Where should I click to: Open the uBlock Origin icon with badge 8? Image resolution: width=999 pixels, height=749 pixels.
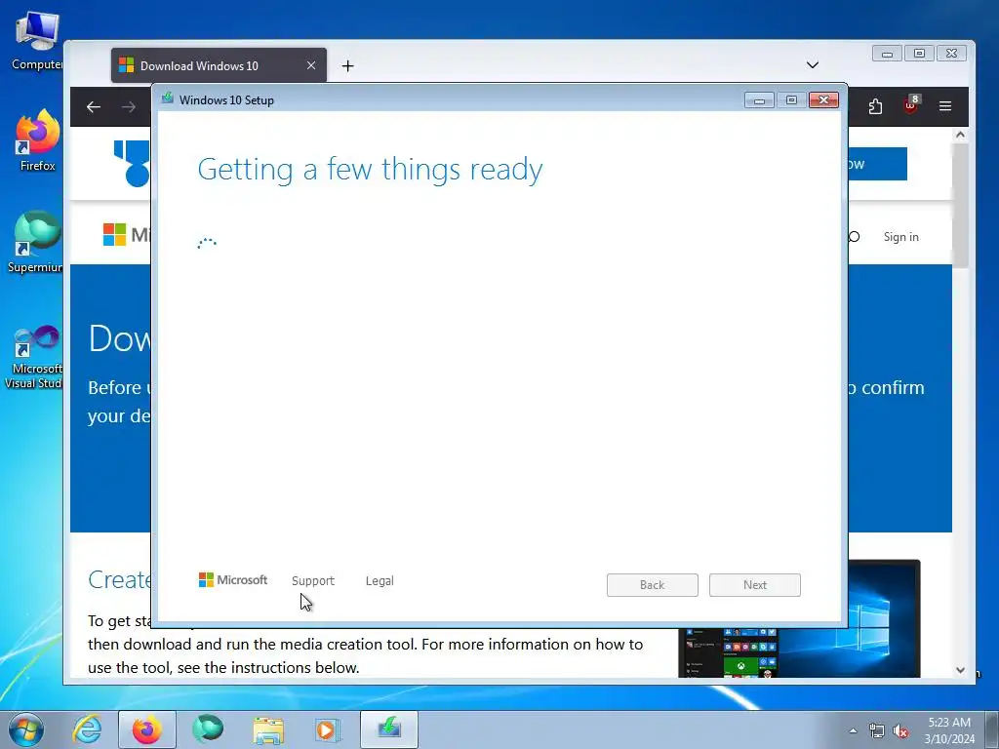point(910,106)
